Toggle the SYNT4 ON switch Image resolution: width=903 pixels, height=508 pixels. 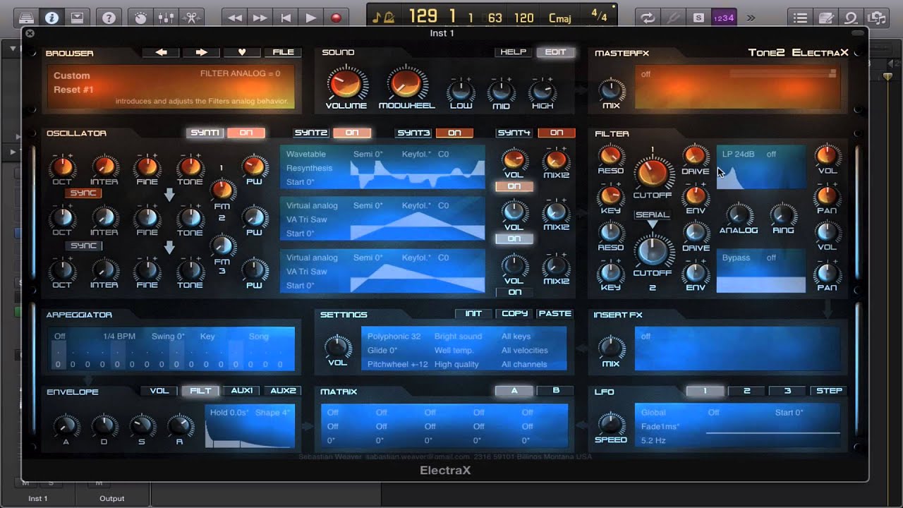tap(557, 133)
